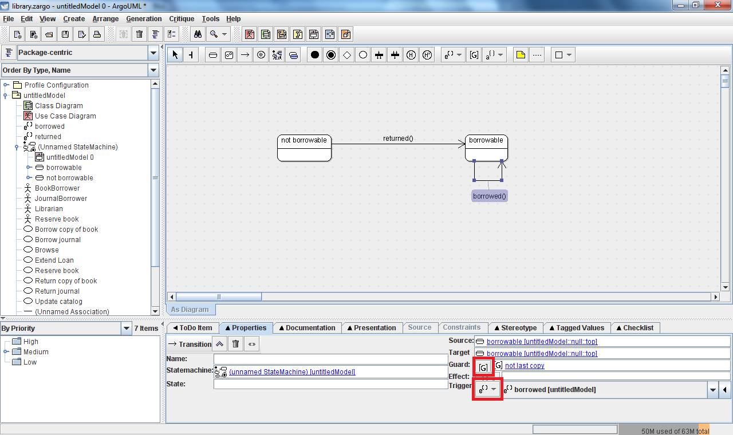
Task: Click the 'not last copy' guard link
Action: click(525, 366)
